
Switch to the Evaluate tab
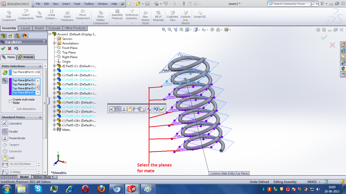[x=54, y=28]
